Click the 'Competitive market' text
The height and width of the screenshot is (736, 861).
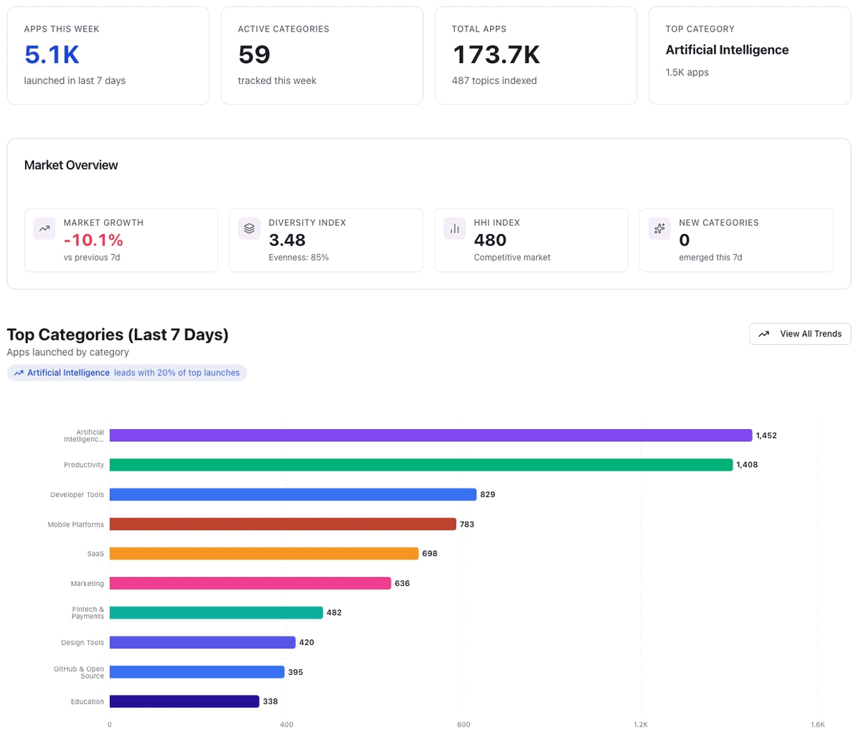[x=512, y=258]
